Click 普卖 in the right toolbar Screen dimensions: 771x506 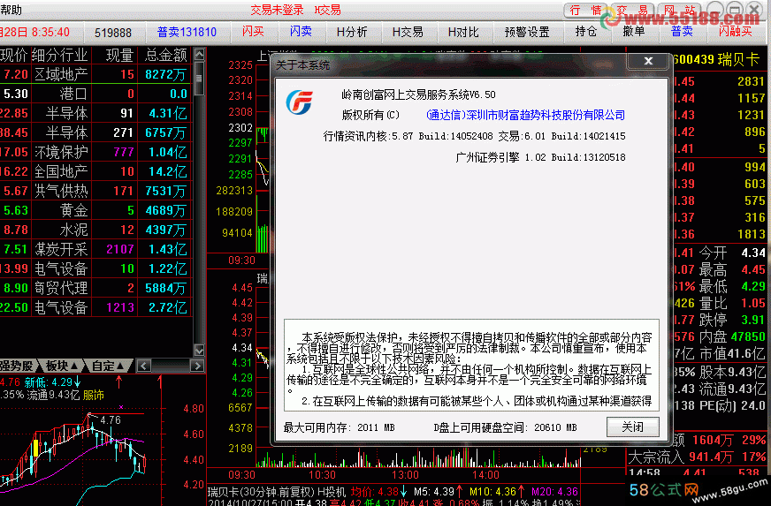pos(682,32)
